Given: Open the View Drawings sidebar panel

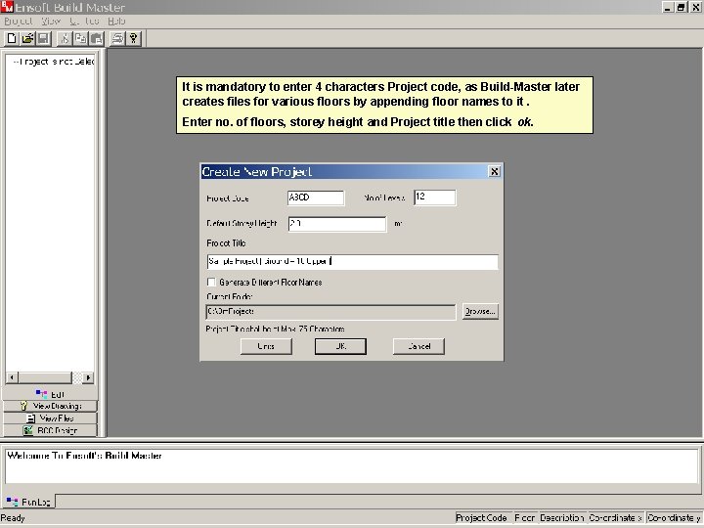Looking at the screenshot, I should (50, 406).
